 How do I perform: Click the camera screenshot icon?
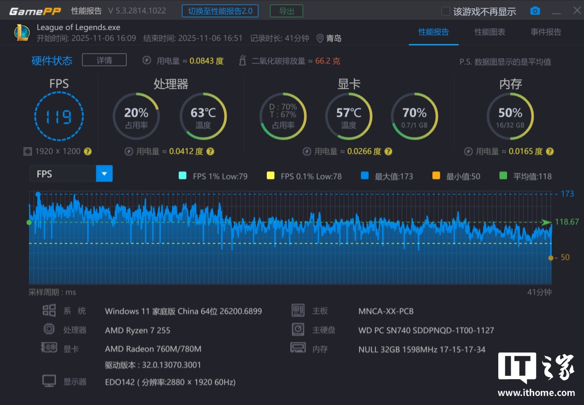(535, 11)
